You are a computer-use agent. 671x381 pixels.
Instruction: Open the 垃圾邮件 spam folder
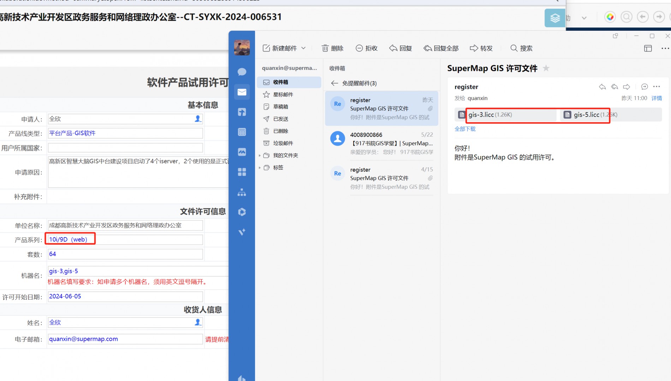coord(289,143)
